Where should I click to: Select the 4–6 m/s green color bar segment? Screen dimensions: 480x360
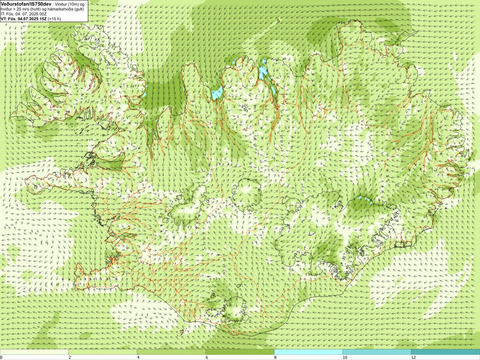point(171,352)
